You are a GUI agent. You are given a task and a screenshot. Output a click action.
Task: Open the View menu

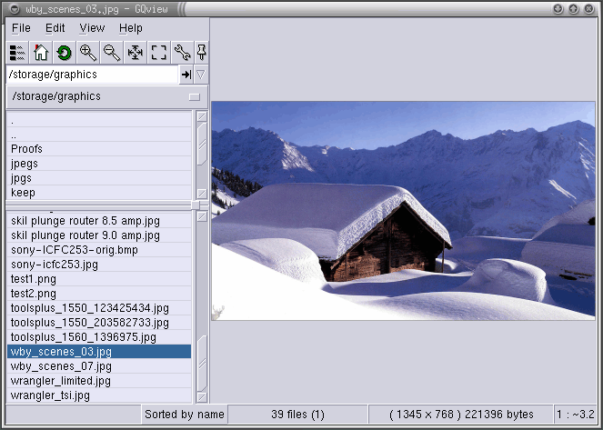click(x=92, y=28)
